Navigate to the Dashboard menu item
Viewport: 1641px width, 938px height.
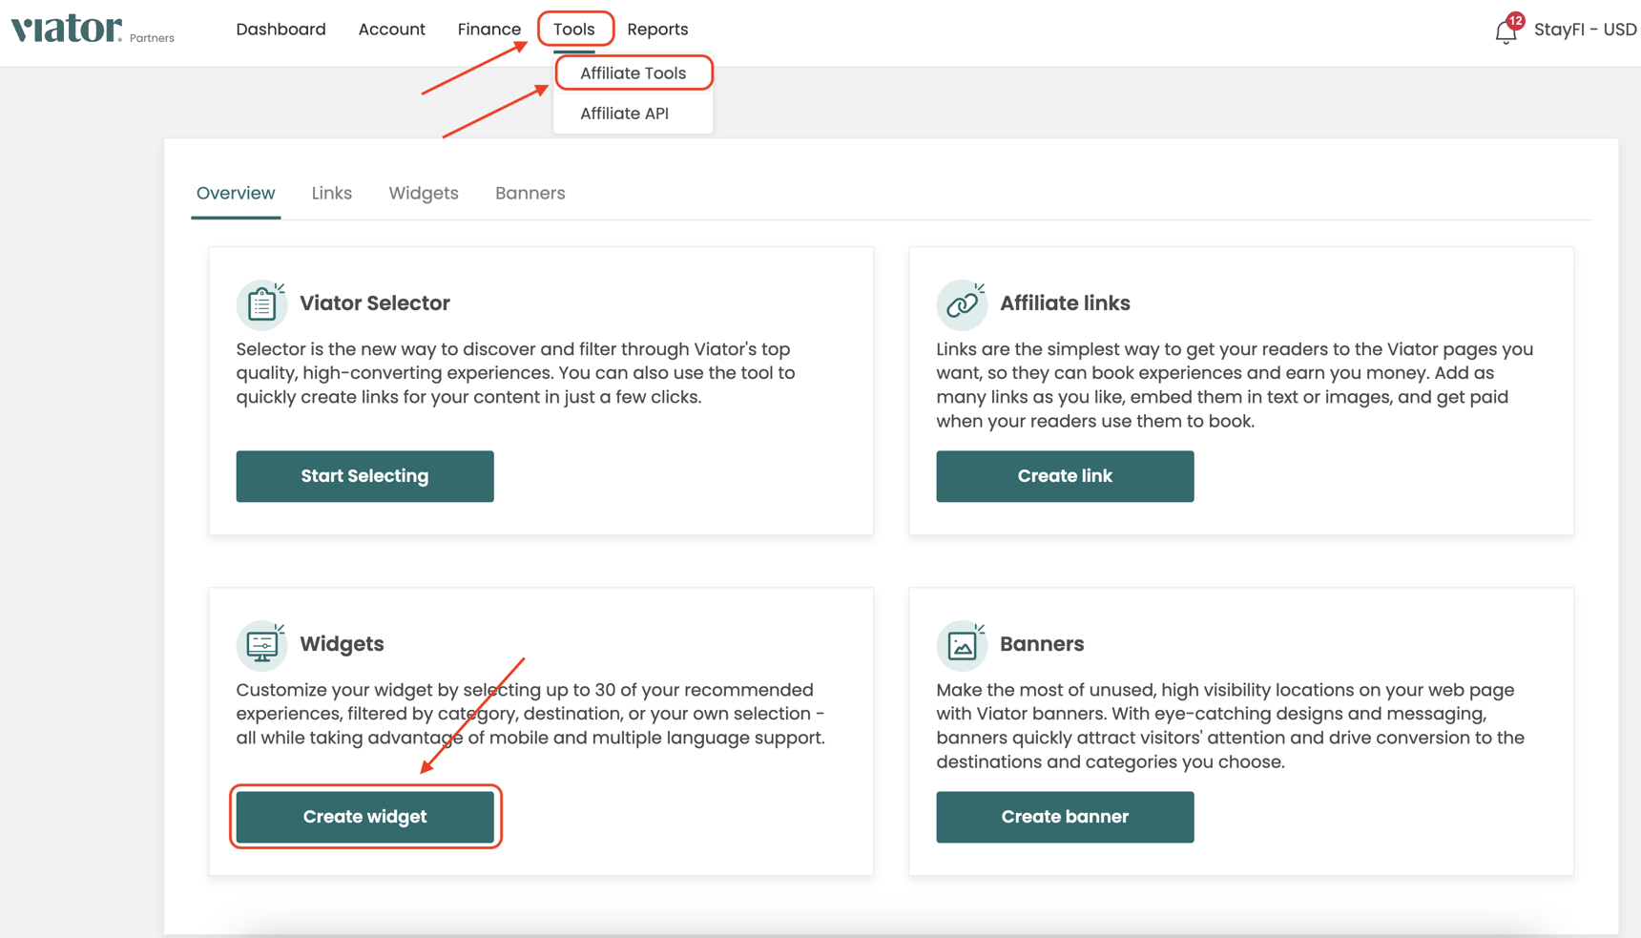[280, 29]
